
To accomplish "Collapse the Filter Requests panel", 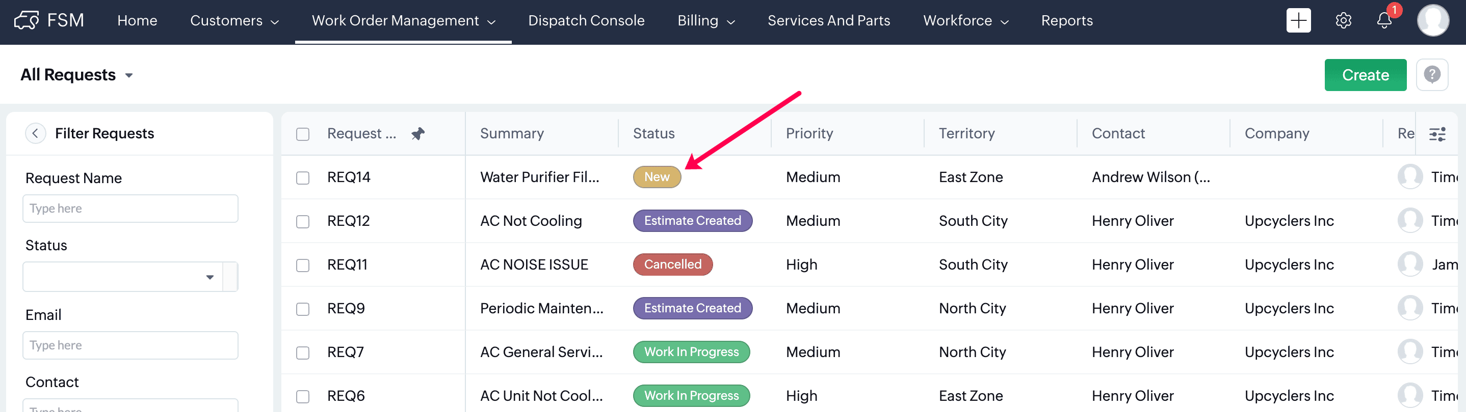I will click(35, 133).
